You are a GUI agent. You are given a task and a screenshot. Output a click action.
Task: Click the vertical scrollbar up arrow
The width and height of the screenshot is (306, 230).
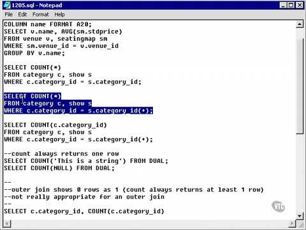300,24
